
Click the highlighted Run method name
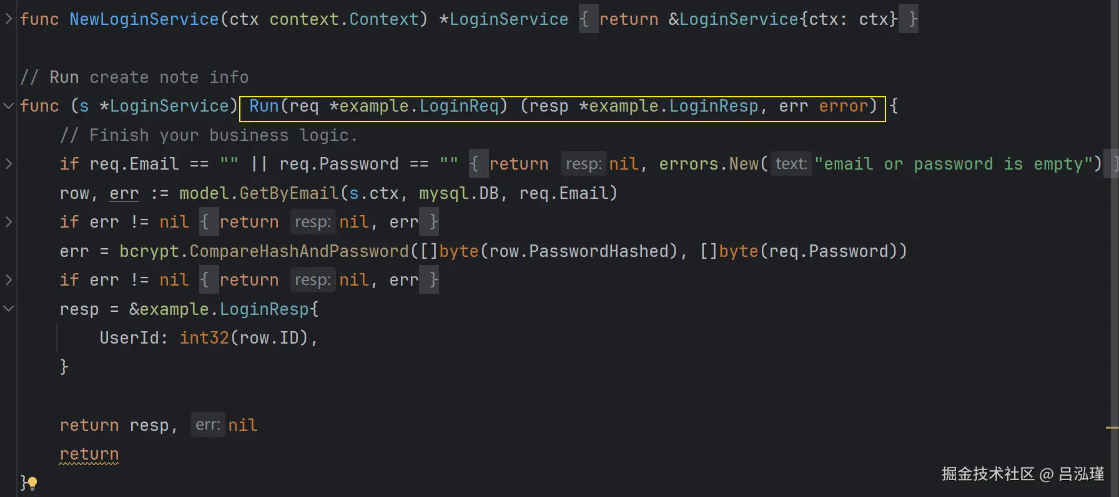pyautogui.click(x=264, y=106)
